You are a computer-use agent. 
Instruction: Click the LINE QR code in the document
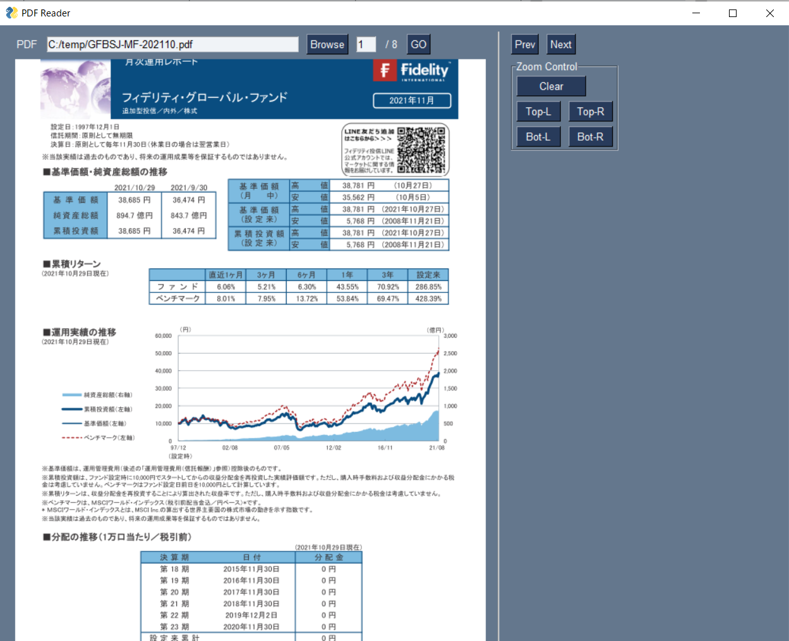tap(422, 150)
